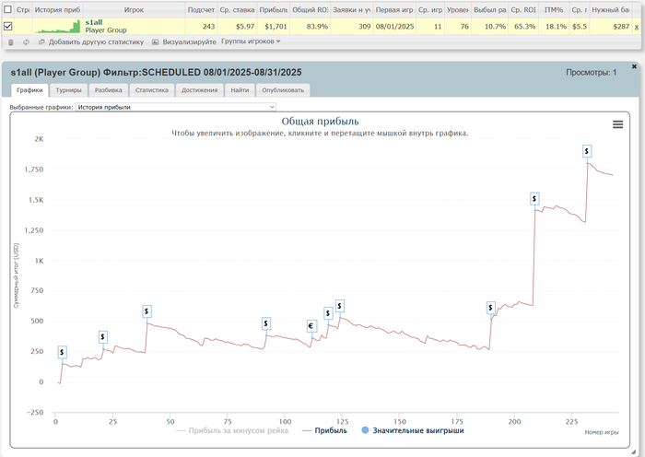
Task: Sort by the 'Ср. ставка' column header
Action: (237, 9)
